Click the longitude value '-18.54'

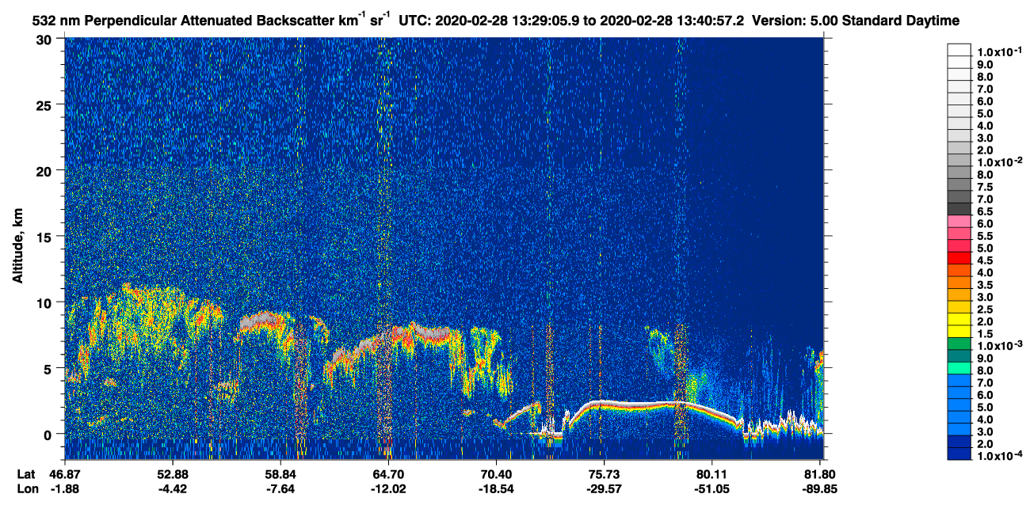point(496,488)
